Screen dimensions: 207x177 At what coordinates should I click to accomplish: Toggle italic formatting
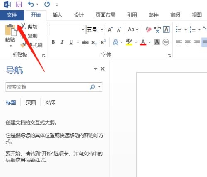(x=62, y=42)
